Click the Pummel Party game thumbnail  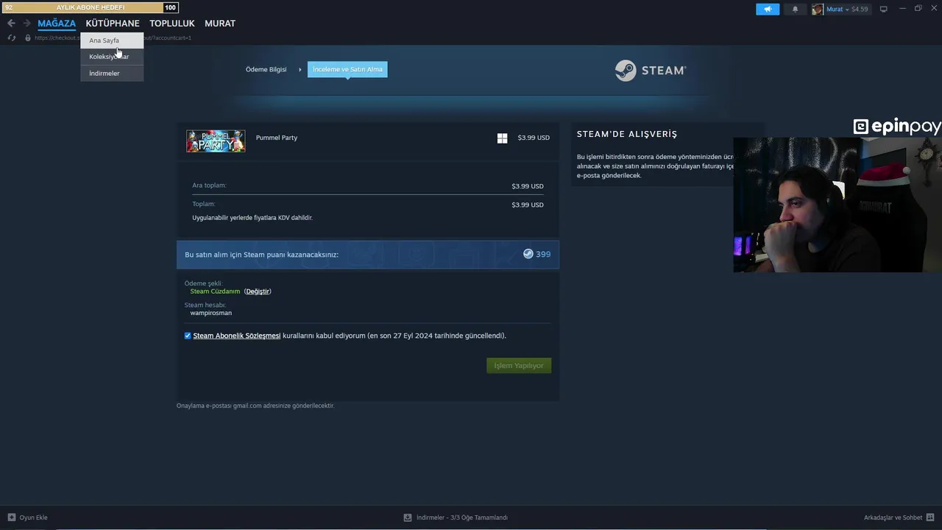tap(216, 141)
